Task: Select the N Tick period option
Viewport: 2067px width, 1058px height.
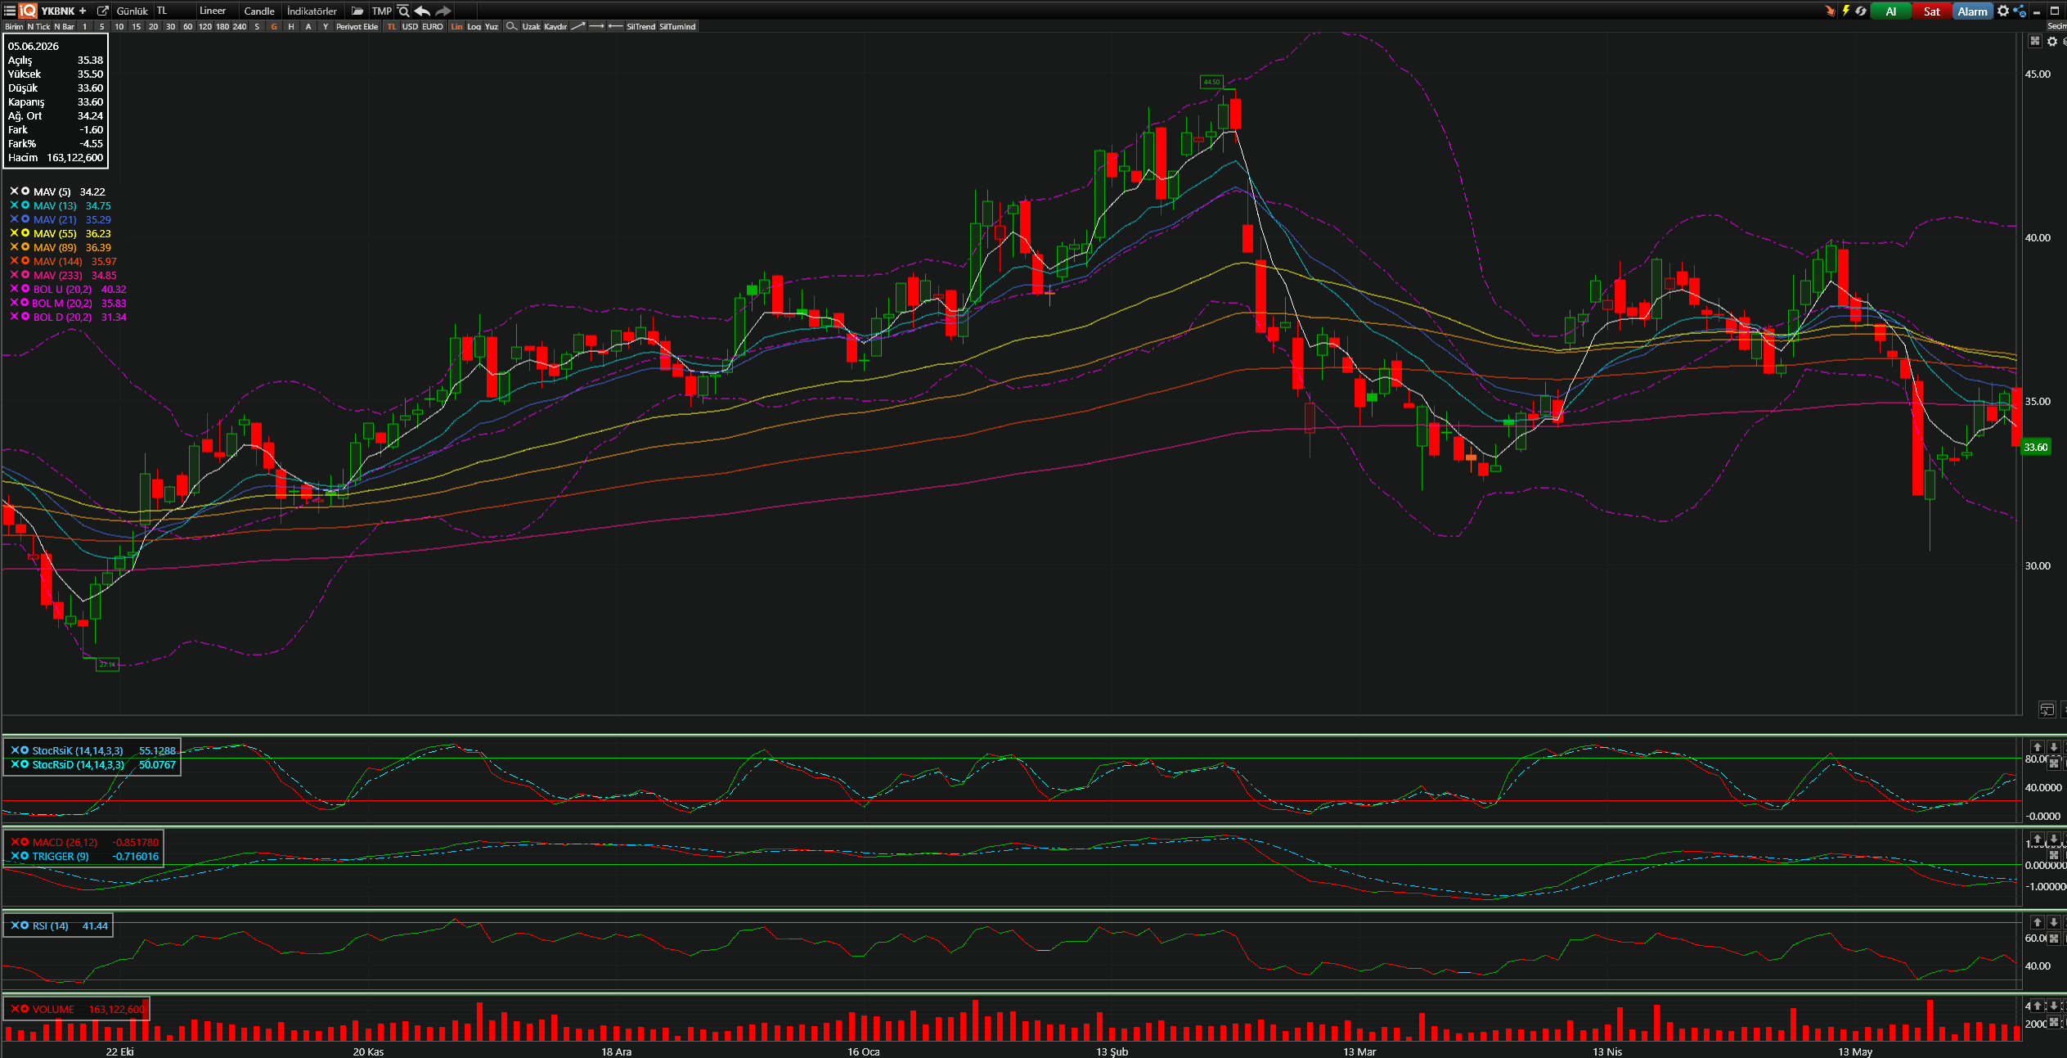Action: (x=38, y=26)
